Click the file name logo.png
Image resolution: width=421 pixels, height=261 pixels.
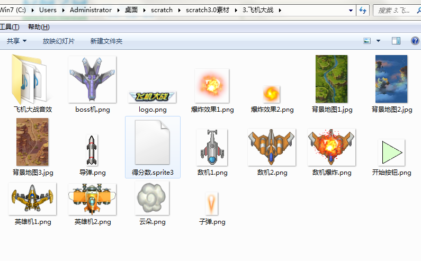coord(153,110)
